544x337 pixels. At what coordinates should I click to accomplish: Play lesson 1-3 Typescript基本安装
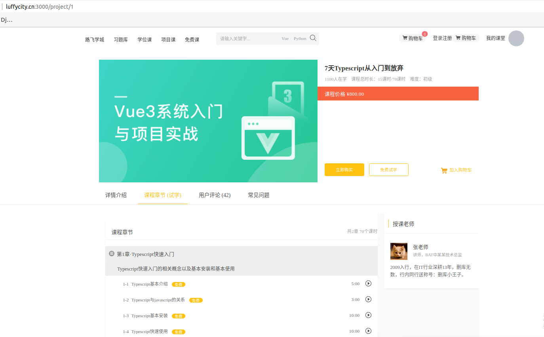[368, 315]
